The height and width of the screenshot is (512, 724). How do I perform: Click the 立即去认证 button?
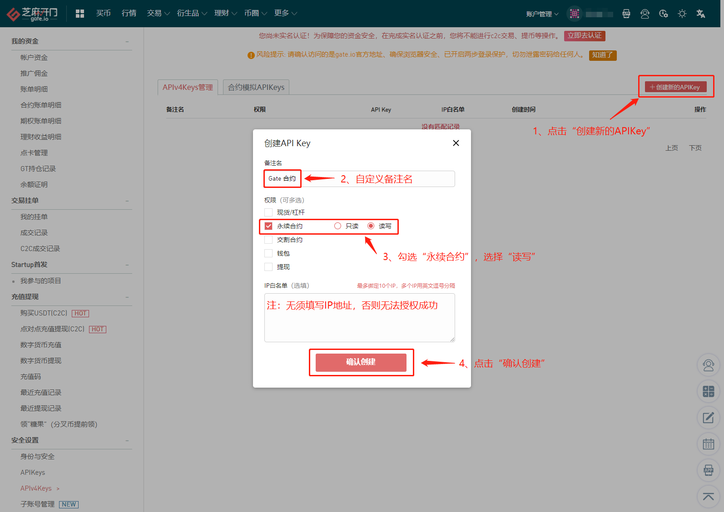coord(585,35)
